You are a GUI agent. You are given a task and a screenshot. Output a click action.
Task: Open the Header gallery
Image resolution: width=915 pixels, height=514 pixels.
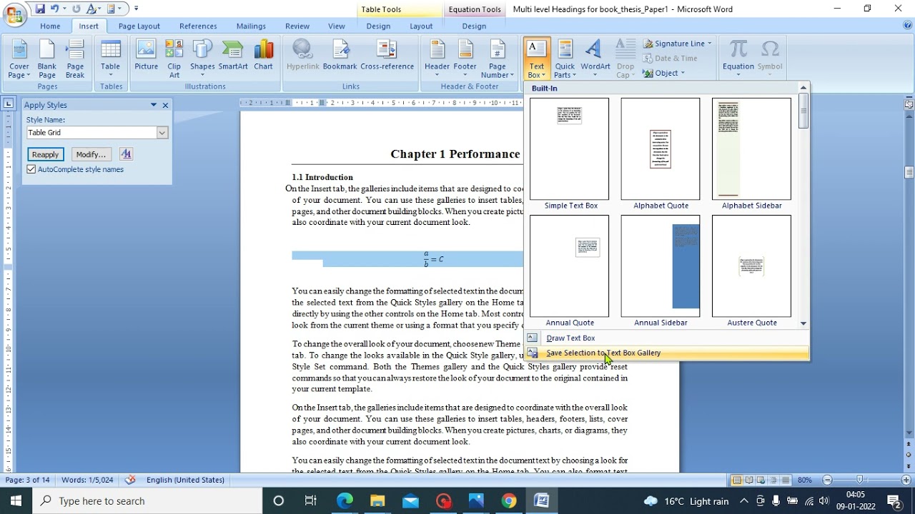pos(437,59)
